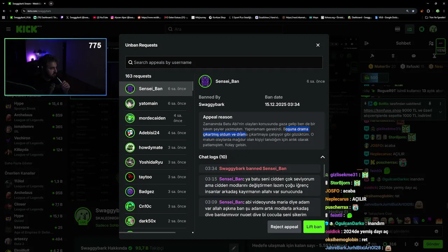Collapse the Chat logs section
This screenshot has height=252, width=448.
[x=322, y=157]
